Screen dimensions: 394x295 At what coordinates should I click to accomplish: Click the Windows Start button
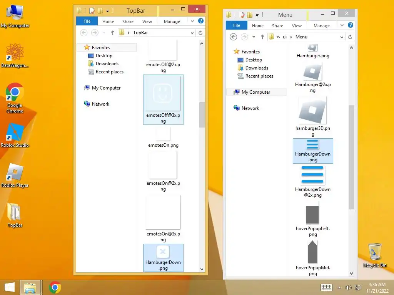[x=10, y=287]
